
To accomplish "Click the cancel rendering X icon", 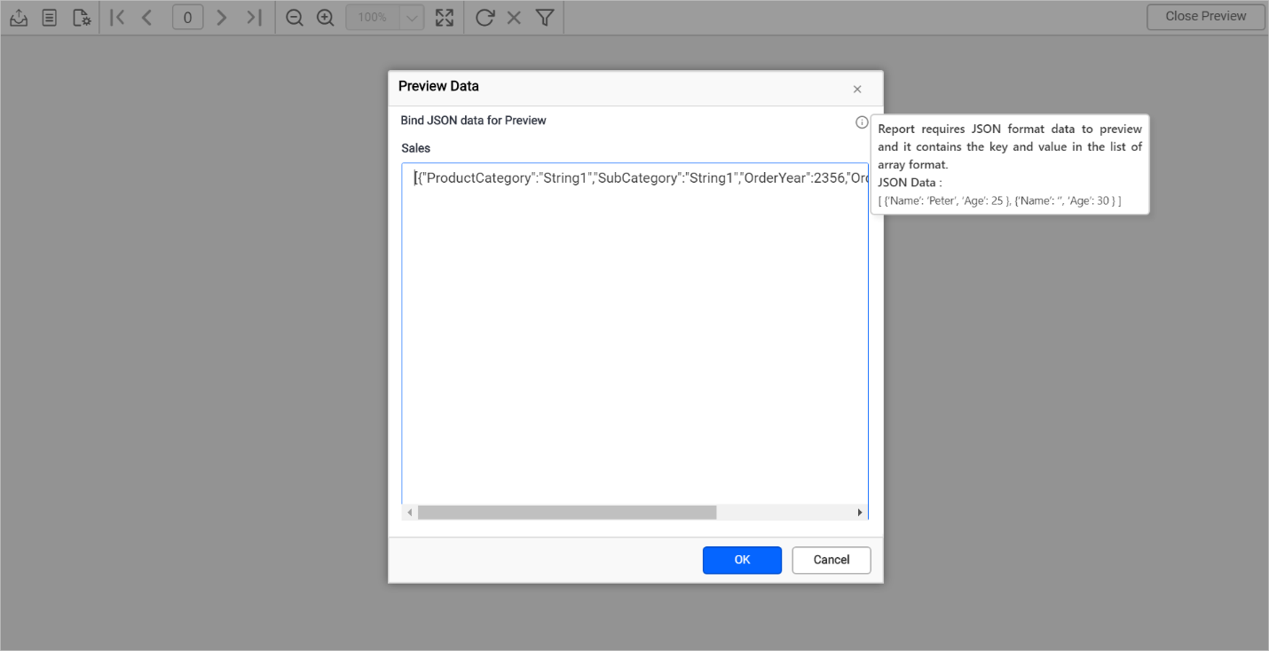I will pos(514,17).
